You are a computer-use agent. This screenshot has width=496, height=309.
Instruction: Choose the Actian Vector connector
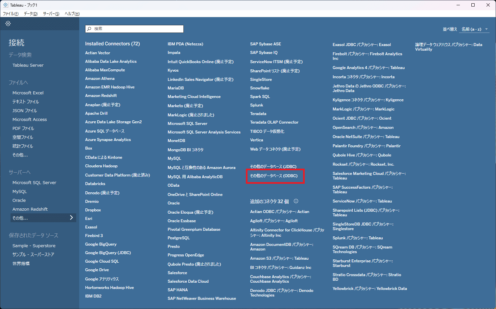pos(98,53)
